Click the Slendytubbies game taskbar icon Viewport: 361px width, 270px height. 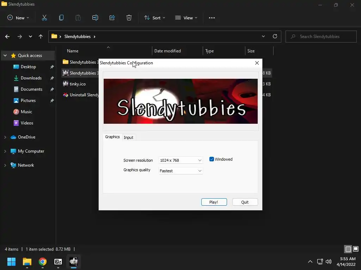pos(74,262)
